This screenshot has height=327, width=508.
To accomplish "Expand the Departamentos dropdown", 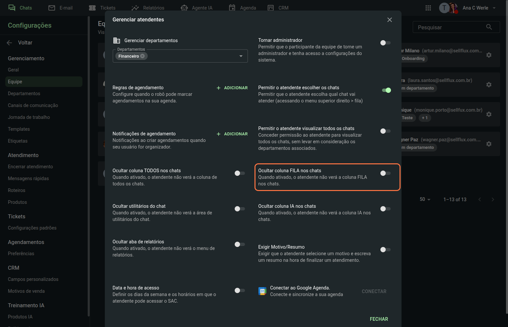I will [x=241, y=56].
